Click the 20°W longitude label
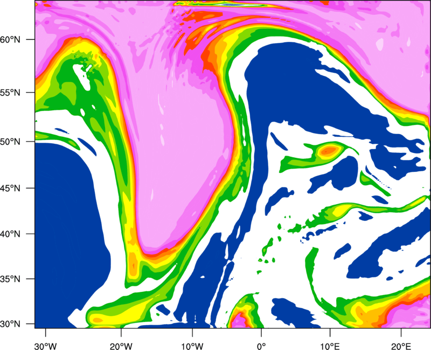Screen dimensions: 431x350 [121, 346]
